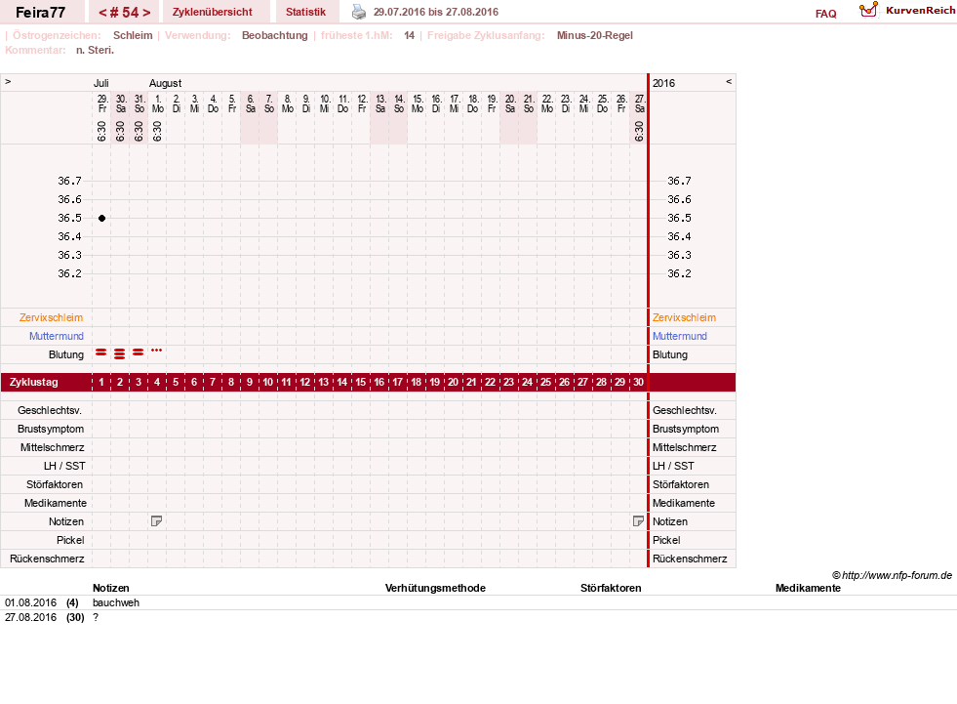Click heavy bleeding marker on day 2
Viewport: 957px width, 704px height.
pyautogui.click(x=120, y=353)
